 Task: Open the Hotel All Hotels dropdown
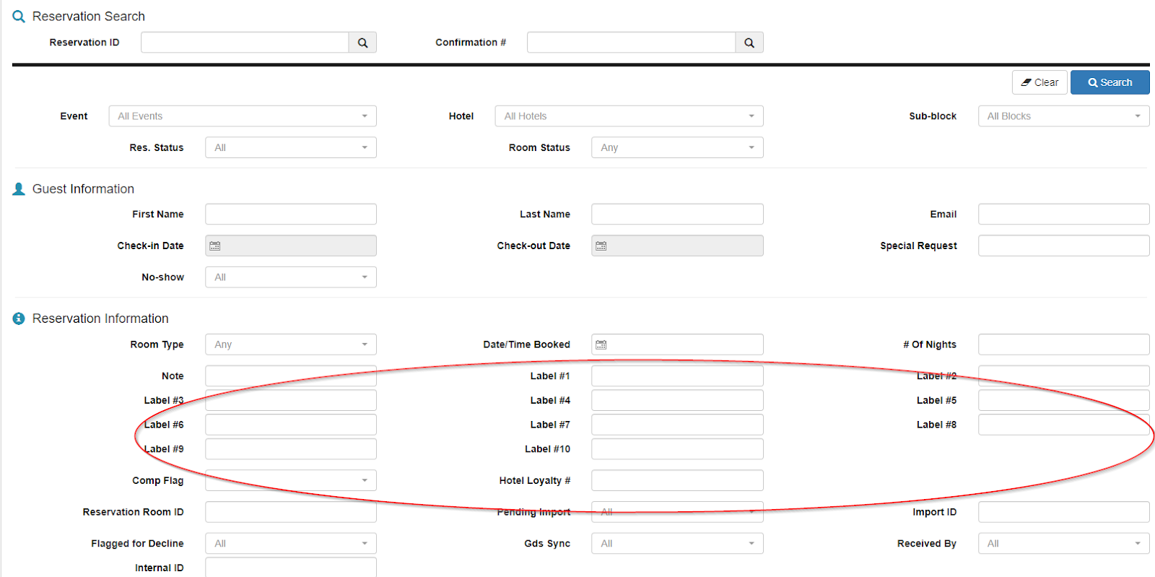pos(629,116)
